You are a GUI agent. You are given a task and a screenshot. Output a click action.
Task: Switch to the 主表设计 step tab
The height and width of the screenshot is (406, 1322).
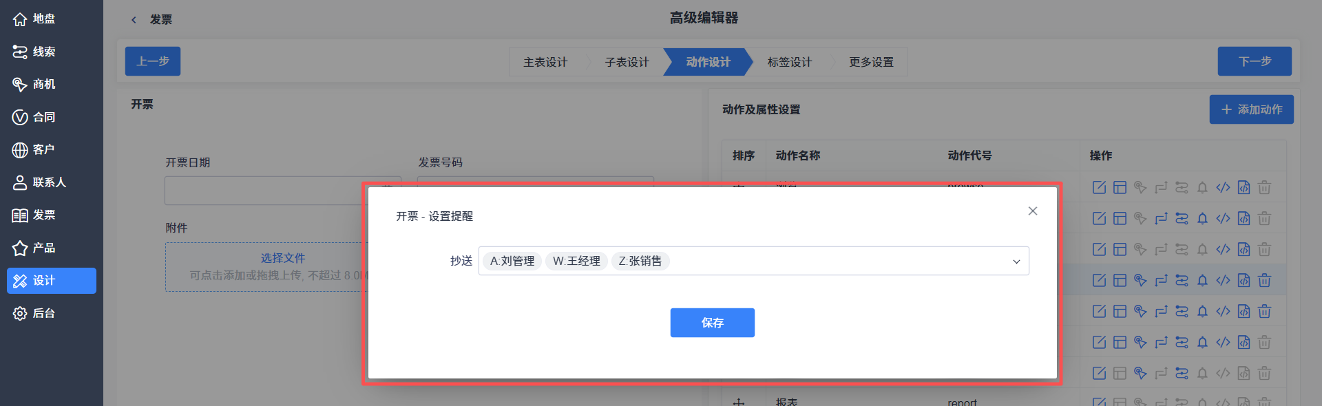545,62
